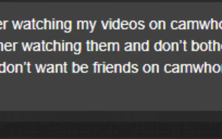
Task: Click the dark strip above the message panel
Action: point(111,1)
